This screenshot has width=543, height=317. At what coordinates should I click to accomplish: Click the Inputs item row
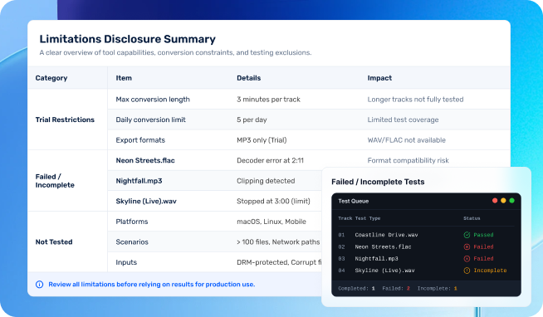pos(126,262)
